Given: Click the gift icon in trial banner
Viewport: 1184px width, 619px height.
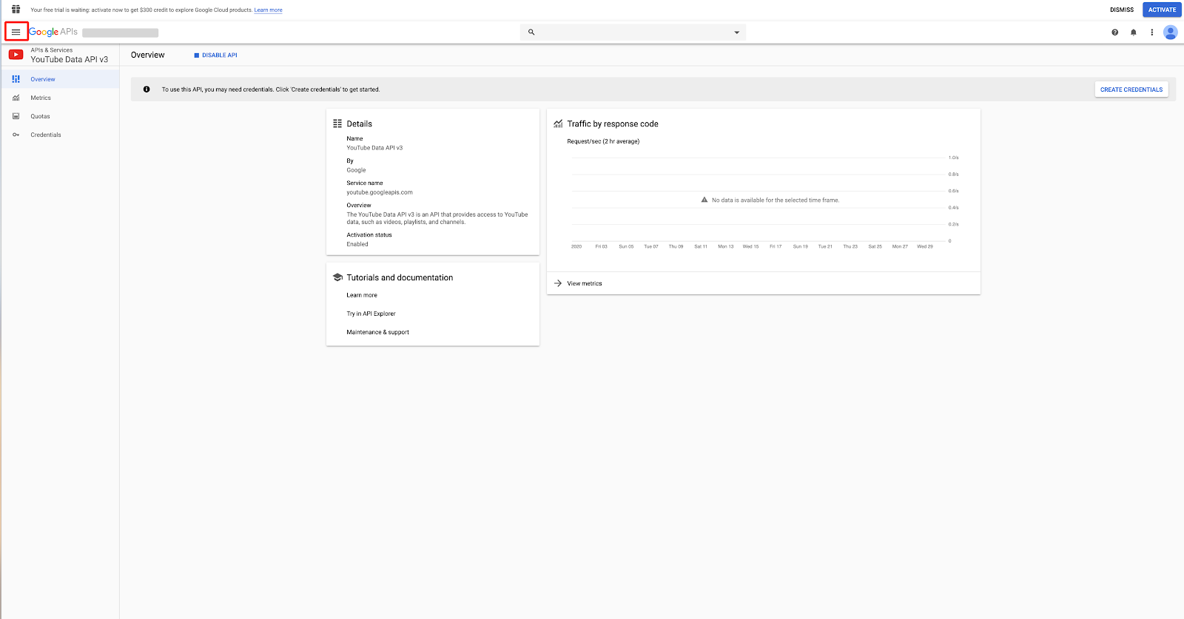Looking at the screenshot, I should tap(16, 10).
